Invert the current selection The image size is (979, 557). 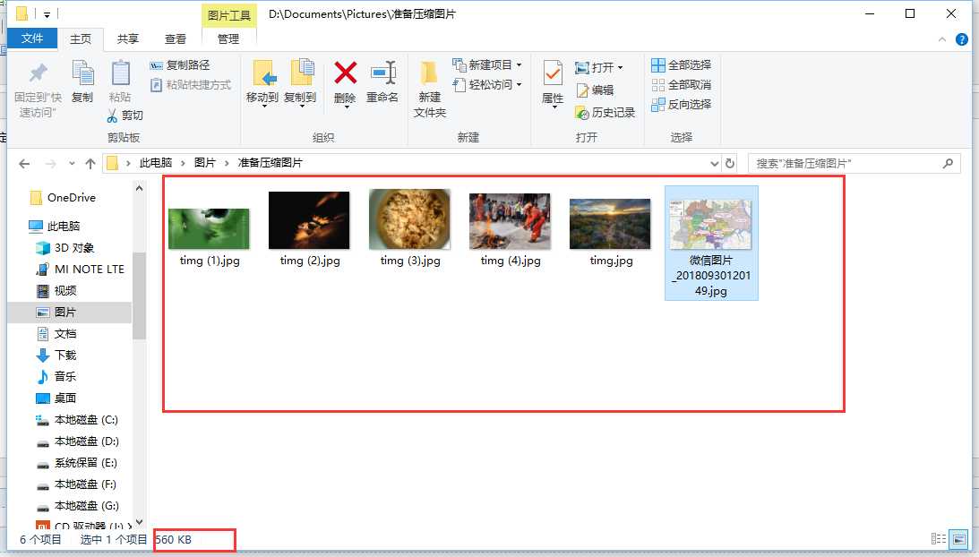[681, 104]
